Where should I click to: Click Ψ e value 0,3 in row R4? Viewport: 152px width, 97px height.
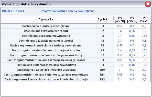[120, 41]
